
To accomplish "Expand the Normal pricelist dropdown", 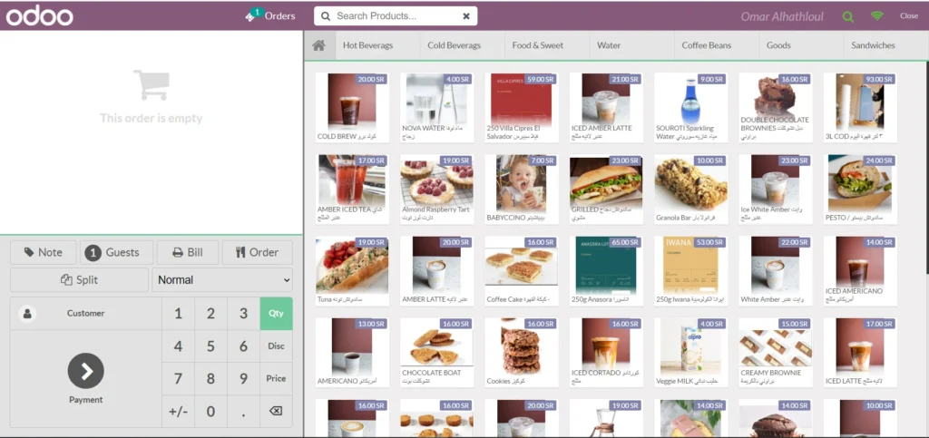I will (x=223, y=280).
